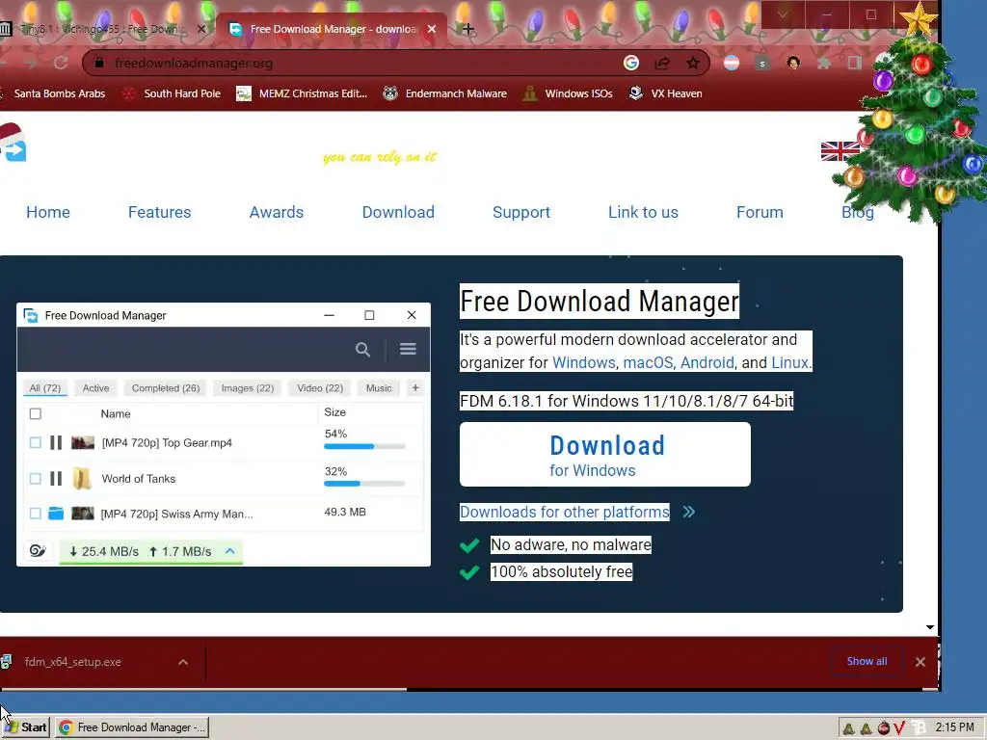
Task: Click the search magnifier in FDM window
Action: click(x=362, y=349)
